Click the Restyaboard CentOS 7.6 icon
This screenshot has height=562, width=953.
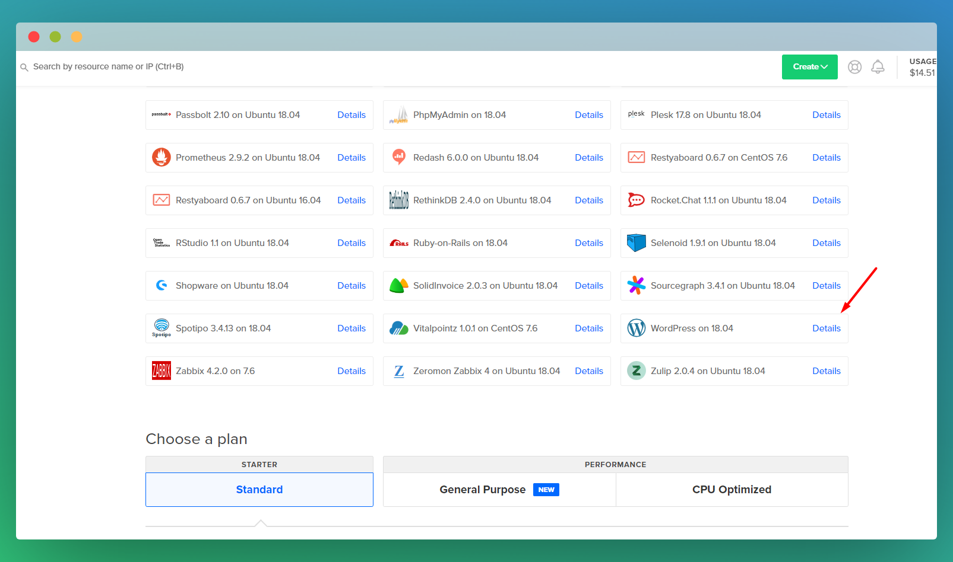(x=637, y=158)
